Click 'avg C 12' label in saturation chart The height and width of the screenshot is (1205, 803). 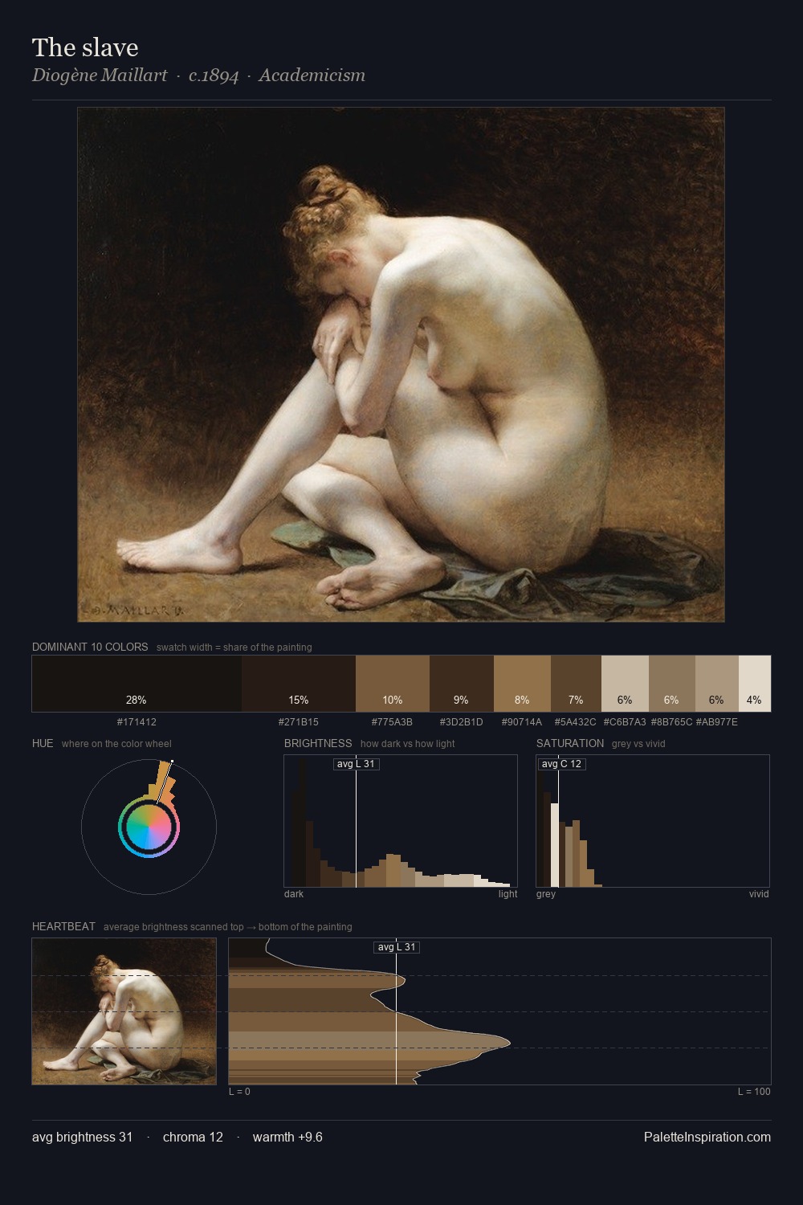click(561, 764)
